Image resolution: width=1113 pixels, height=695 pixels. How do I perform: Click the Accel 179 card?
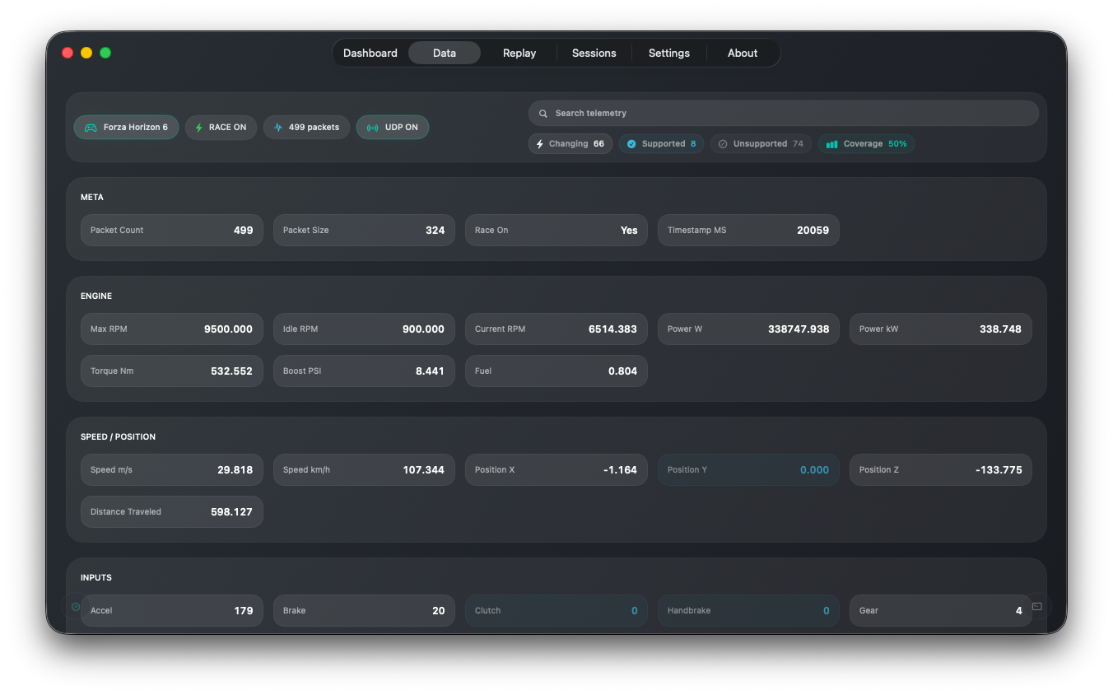172,611
